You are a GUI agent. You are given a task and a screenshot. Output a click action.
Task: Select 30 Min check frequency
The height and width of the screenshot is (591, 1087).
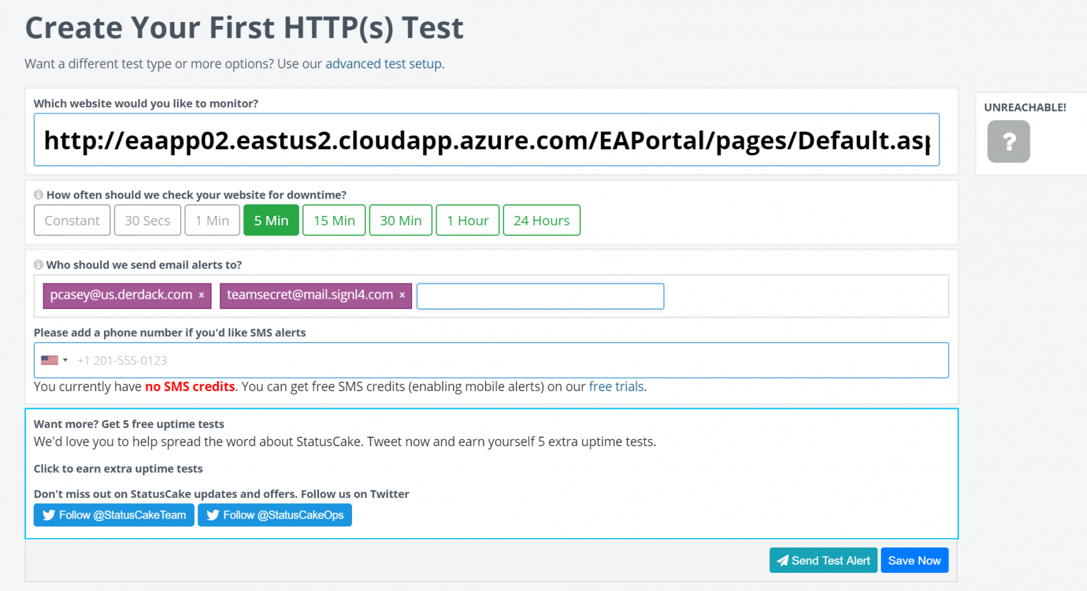[x=401, y=220]
